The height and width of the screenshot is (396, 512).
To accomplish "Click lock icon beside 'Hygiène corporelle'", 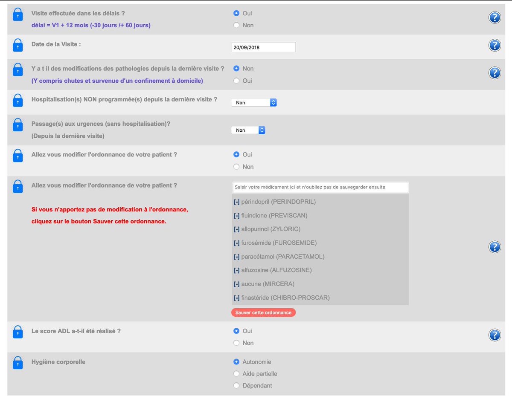I will point(17,363).
